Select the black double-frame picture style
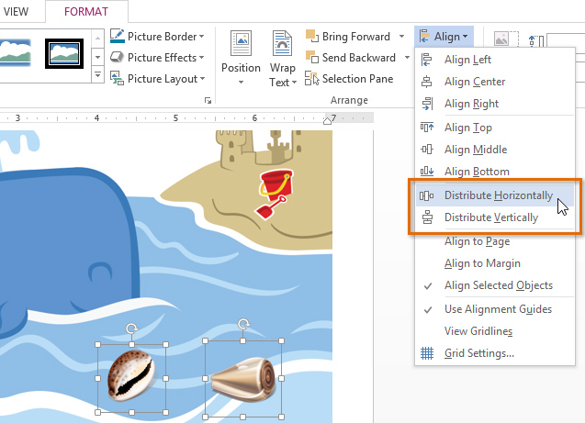The image size is (585, 423). [64, 53]
